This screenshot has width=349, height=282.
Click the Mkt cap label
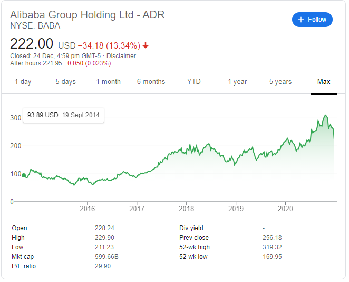tap(23, 257)
